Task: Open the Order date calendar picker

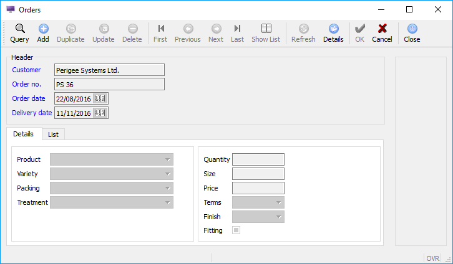Action: click(100, 98)
